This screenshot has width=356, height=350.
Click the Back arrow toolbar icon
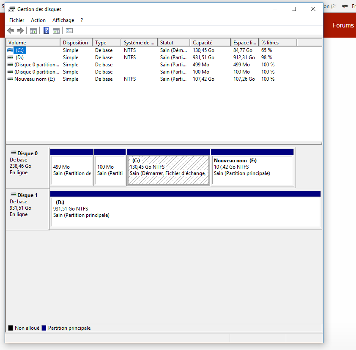[x=11, y=30]
